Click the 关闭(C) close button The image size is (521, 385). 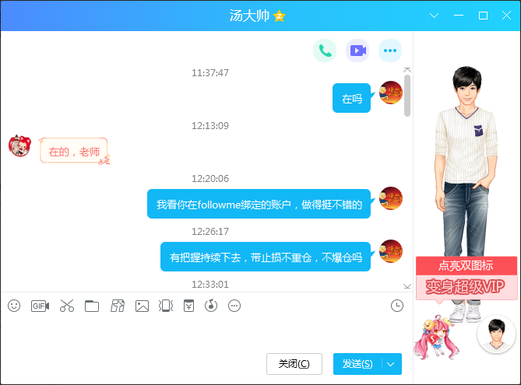click(294, 364)
